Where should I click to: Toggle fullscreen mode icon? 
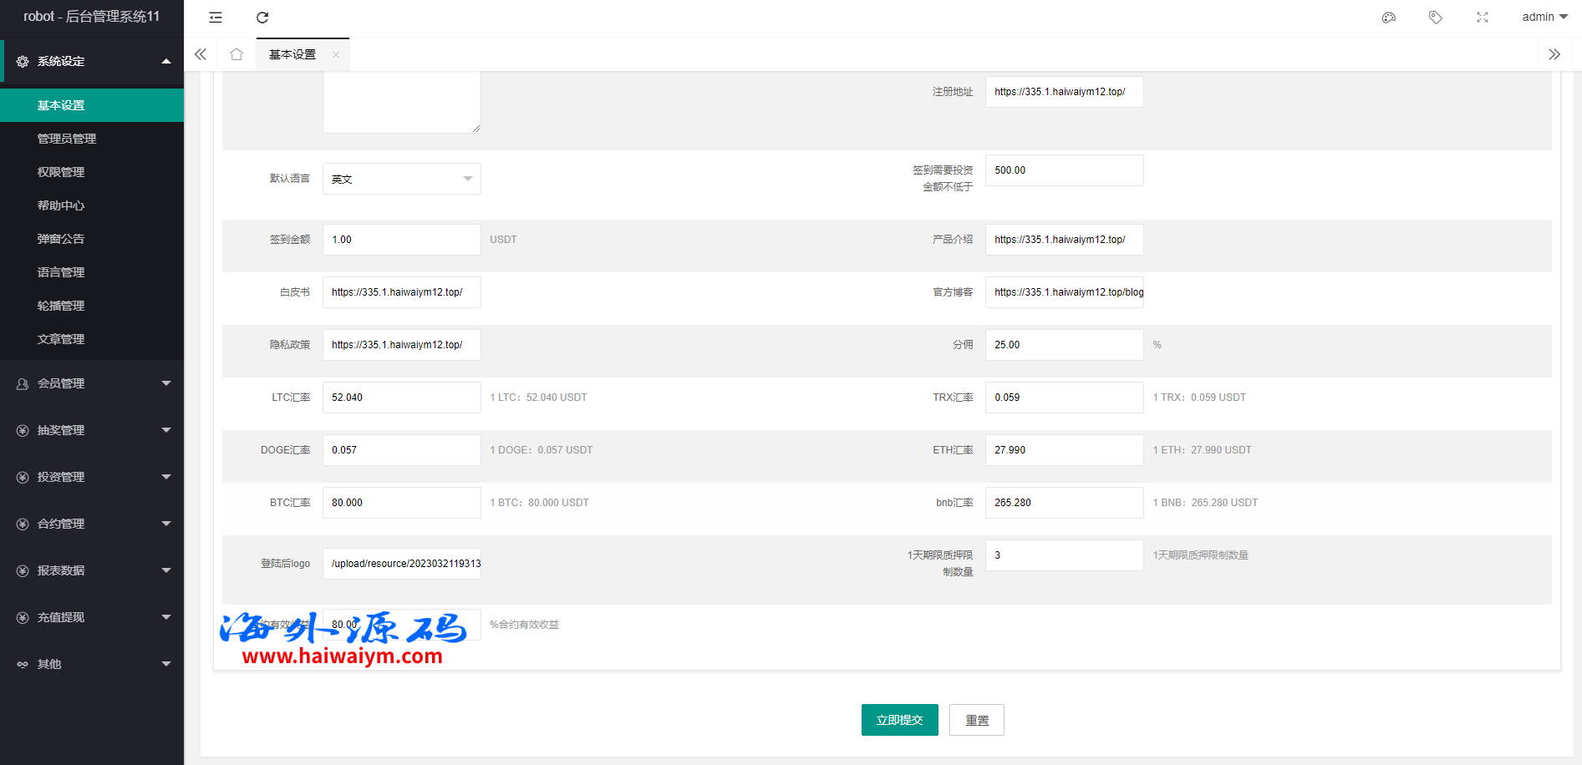point(1482,18)
